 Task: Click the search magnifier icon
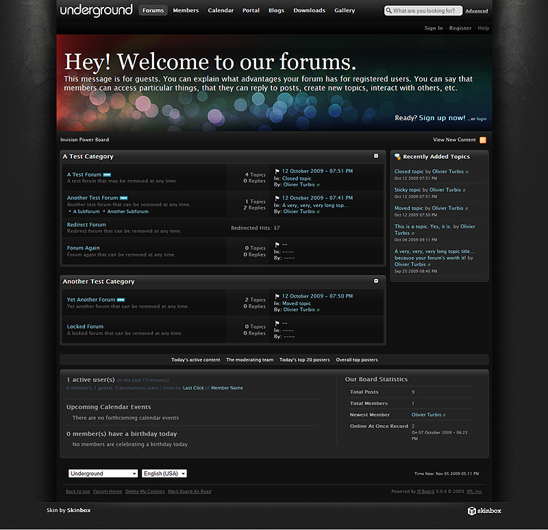pos(389,11)
